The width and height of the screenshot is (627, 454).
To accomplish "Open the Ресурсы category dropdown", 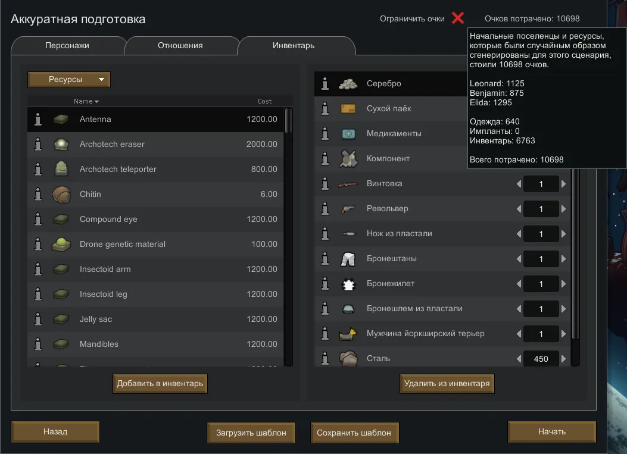I will pos(69,80).
